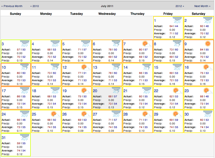Click the sunny icon on July 7
Screen dimensions: 215x158
(146, 43)
